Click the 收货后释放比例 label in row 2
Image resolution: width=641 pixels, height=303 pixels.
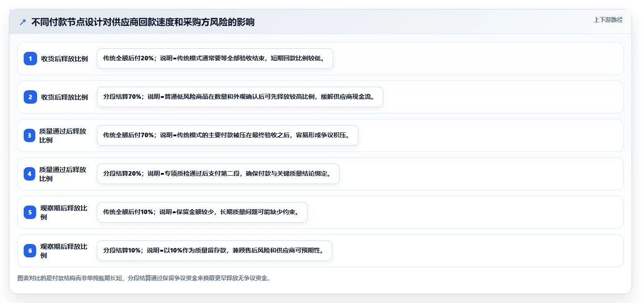64,97
